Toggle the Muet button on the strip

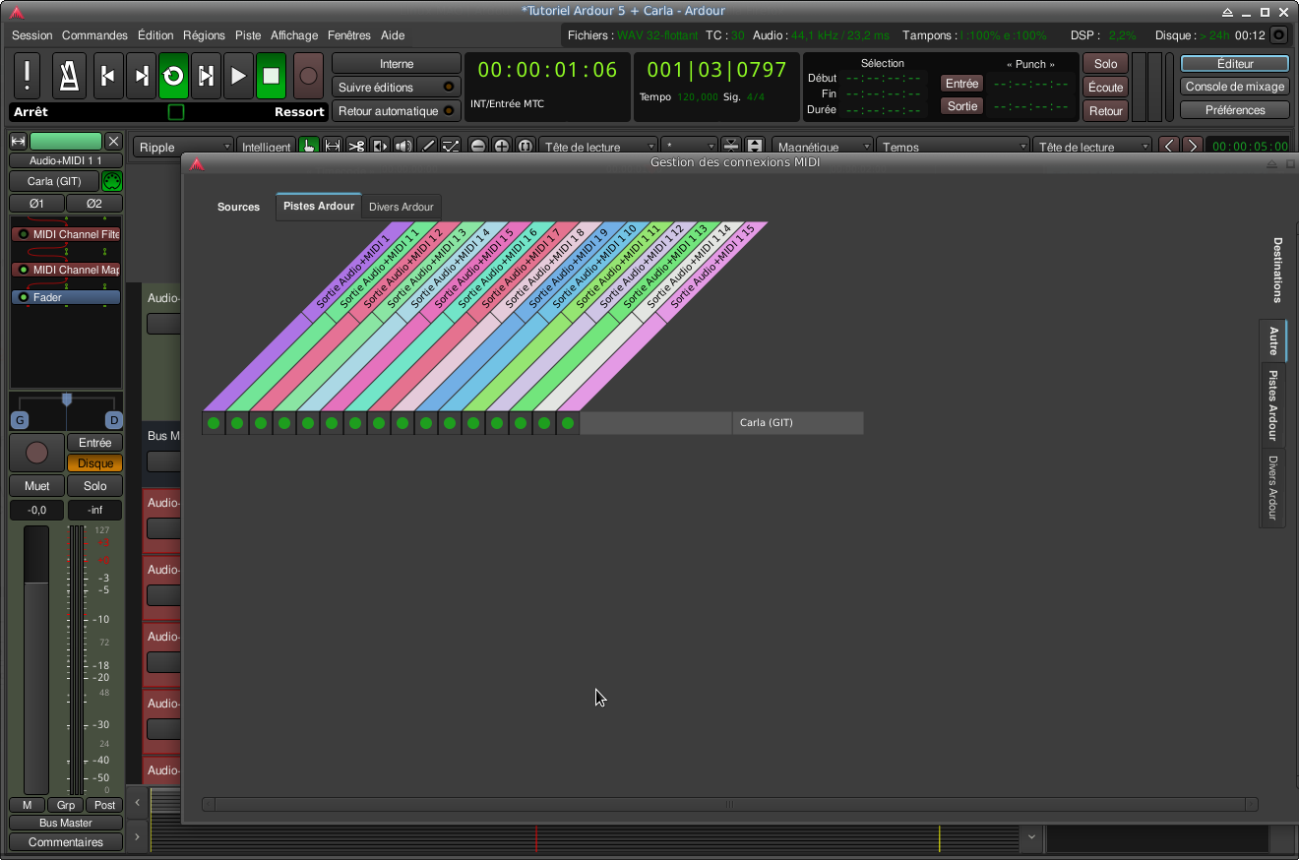pyautogui.click(x=37, y=485)
